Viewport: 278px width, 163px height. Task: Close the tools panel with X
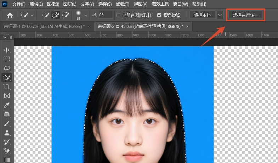tap(11, 37)
